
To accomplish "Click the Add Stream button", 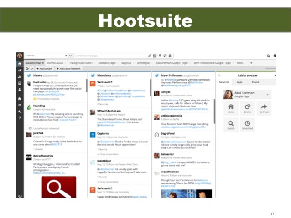I will coord(44,69).
